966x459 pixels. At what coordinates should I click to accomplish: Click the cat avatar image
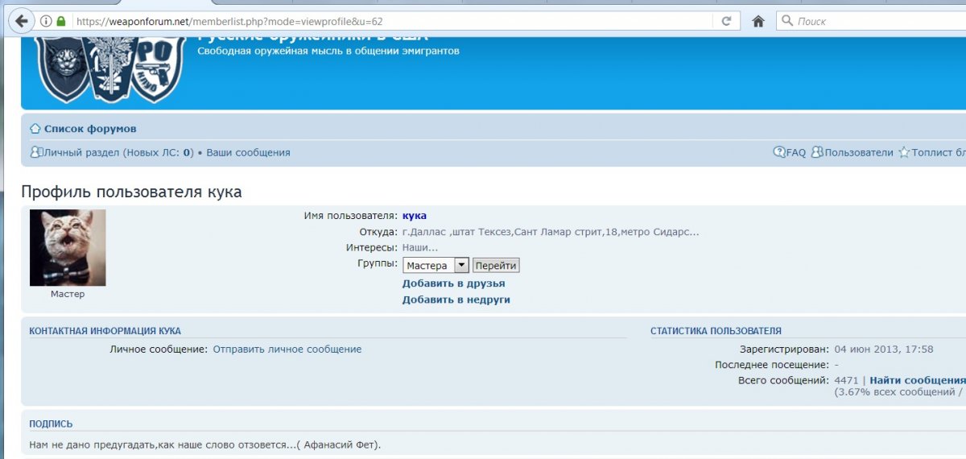[x=68, y=248]
